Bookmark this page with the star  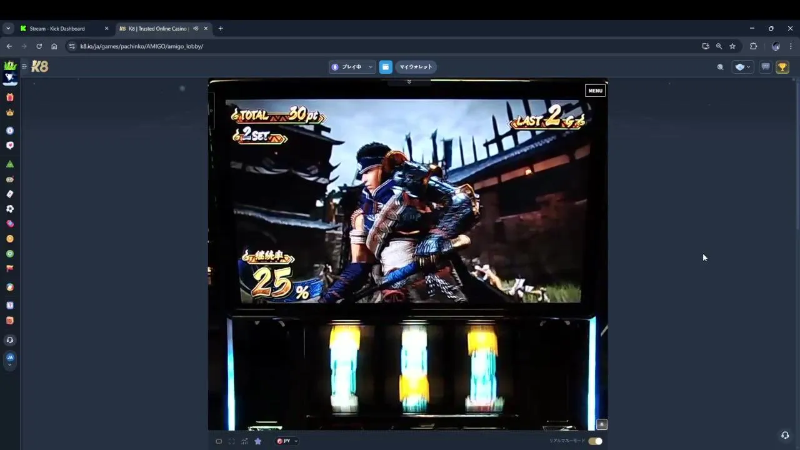point(732,46)
